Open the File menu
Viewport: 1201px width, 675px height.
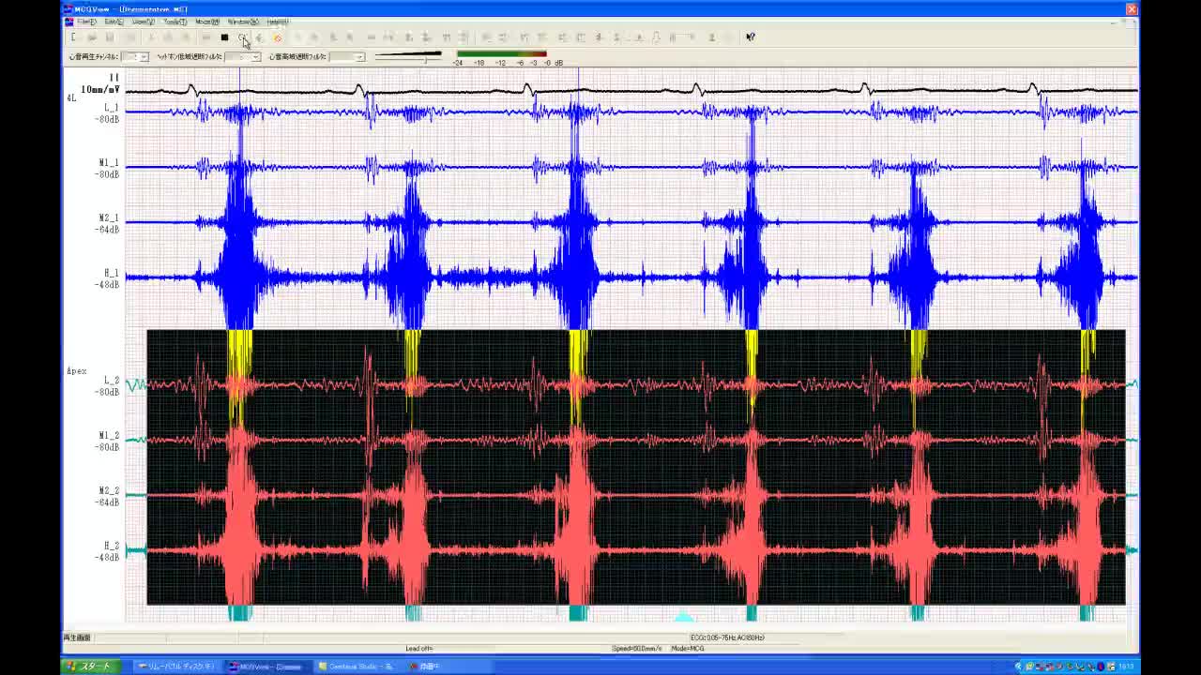(x=86, y=22)
